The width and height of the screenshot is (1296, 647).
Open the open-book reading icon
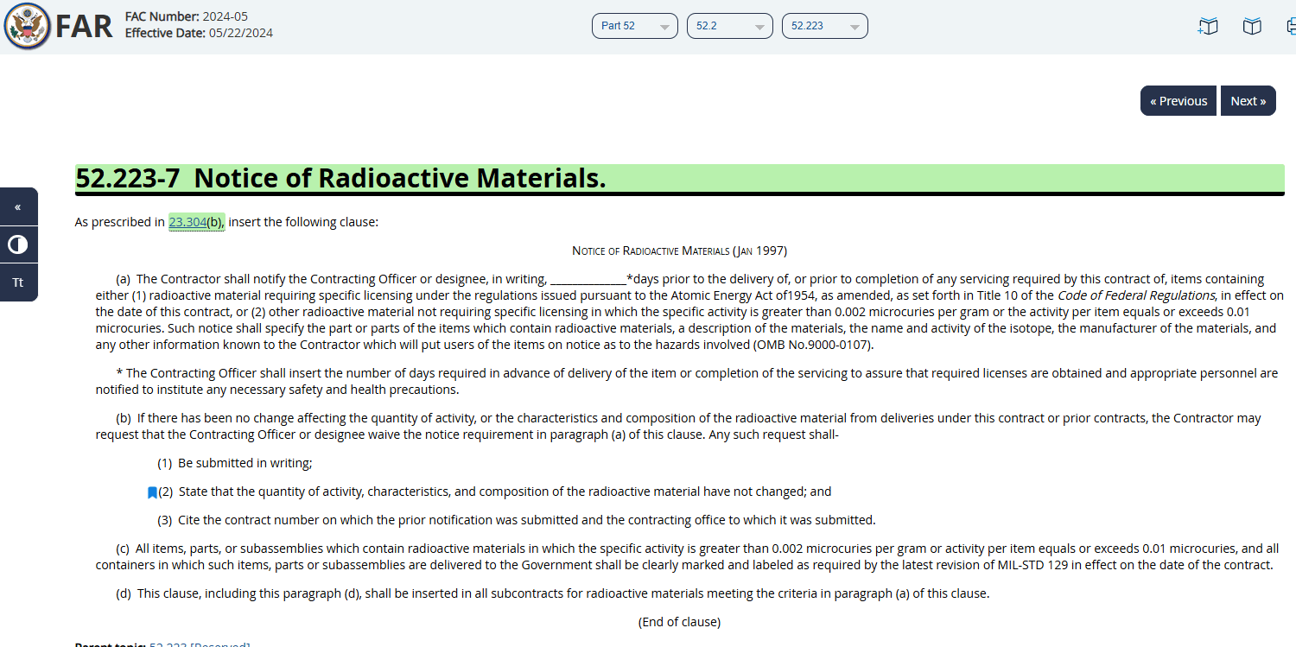coord(1252,27)
